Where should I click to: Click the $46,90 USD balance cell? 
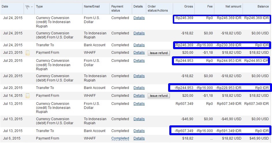259,138
